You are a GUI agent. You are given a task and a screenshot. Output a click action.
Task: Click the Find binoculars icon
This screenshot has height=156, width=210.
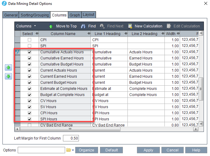[83, 26]
